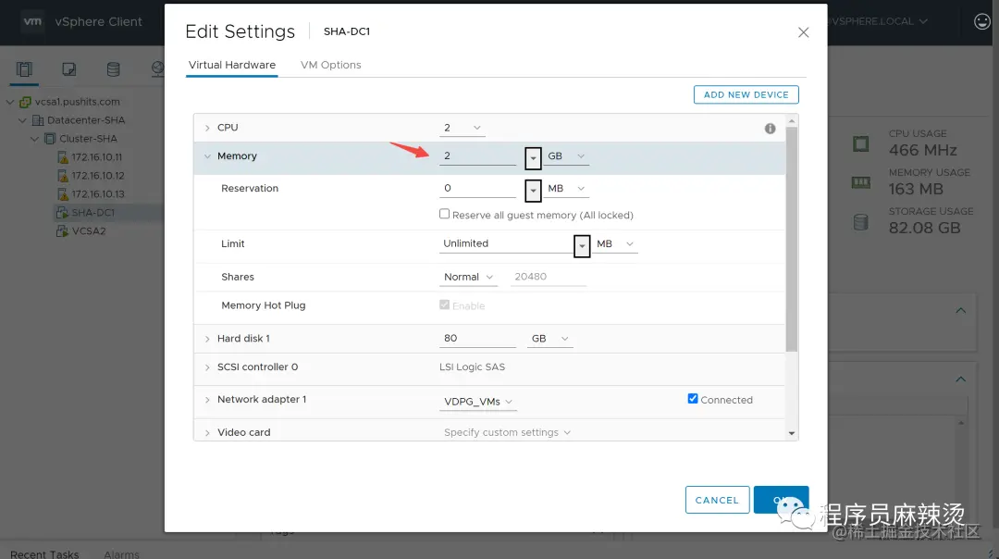Viewport: 999px width, 559px height.
Task: Click the ADD NEW DEVICE button
Action: tap(746, 94)
